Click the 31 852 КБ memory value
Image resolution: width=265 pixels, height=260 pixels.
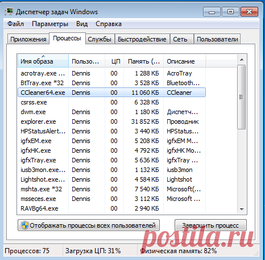(x=145, y=121)
